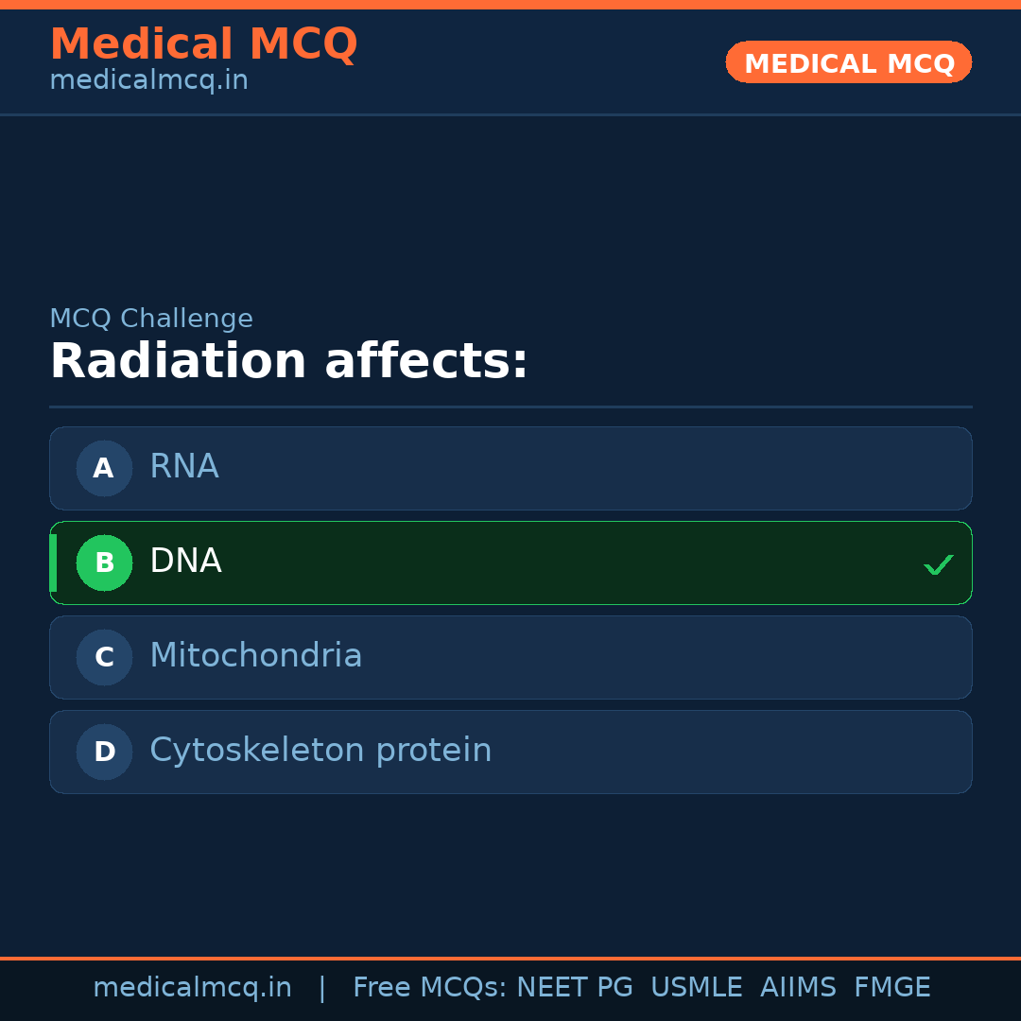Click the C option letter circle
This screenshot has width=1021, height=1021.
[x=104, y=657]
